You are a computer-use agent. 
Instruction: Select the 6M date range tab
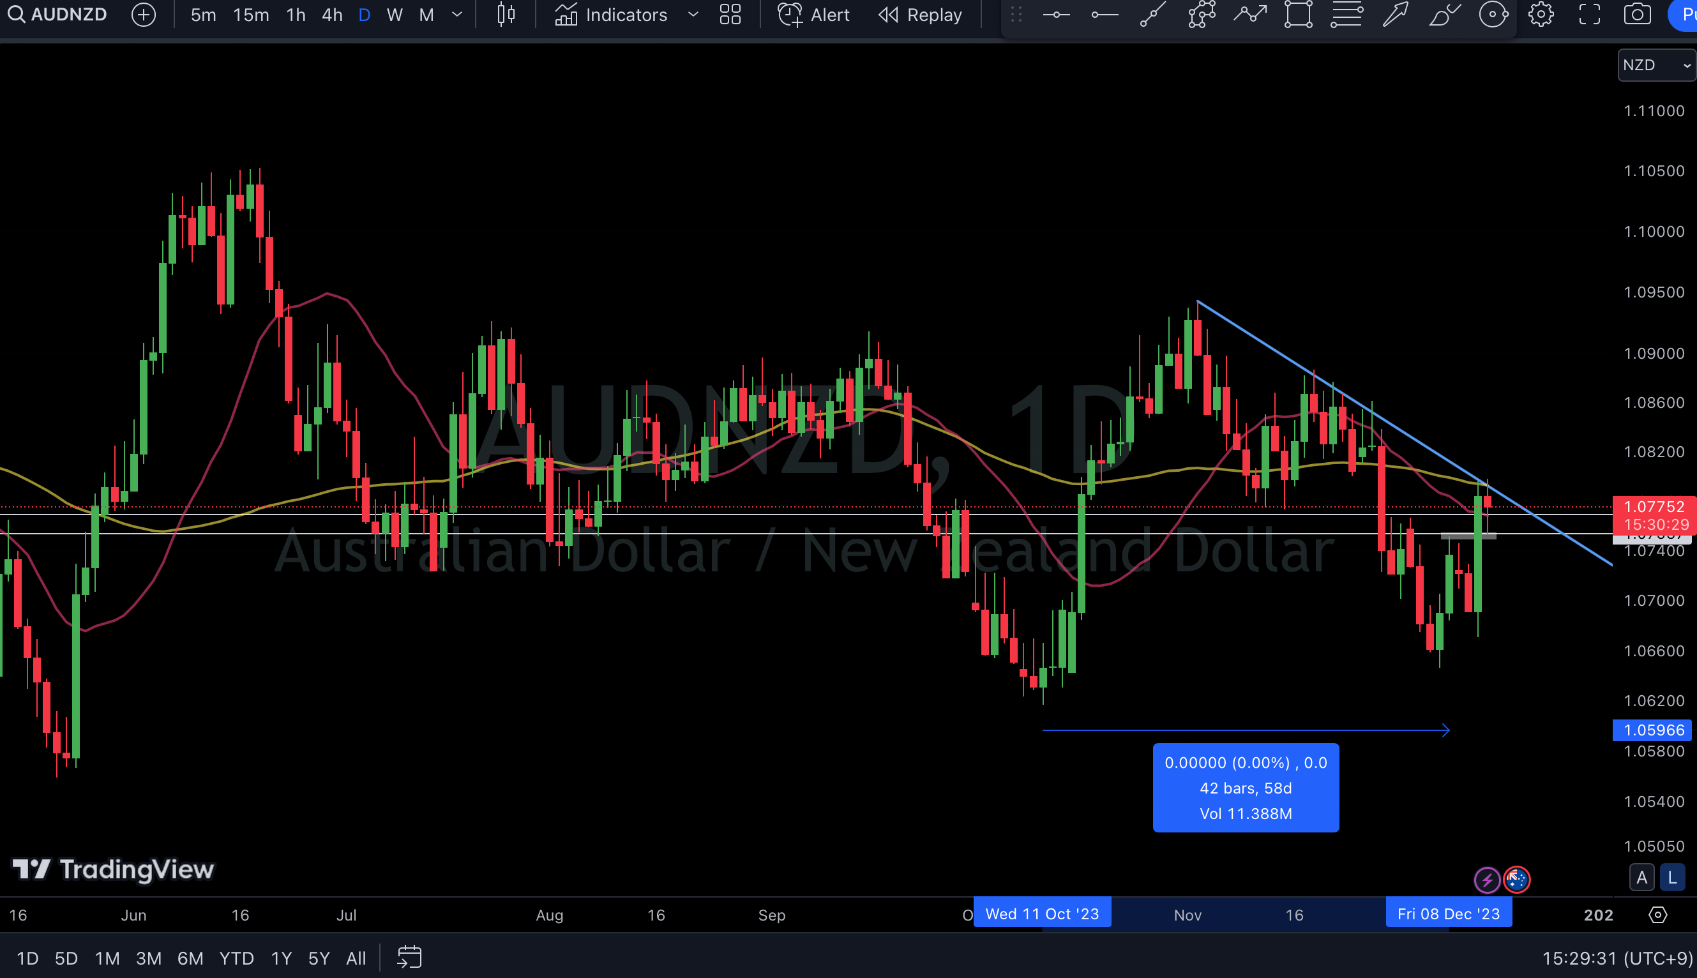[190, 958]
